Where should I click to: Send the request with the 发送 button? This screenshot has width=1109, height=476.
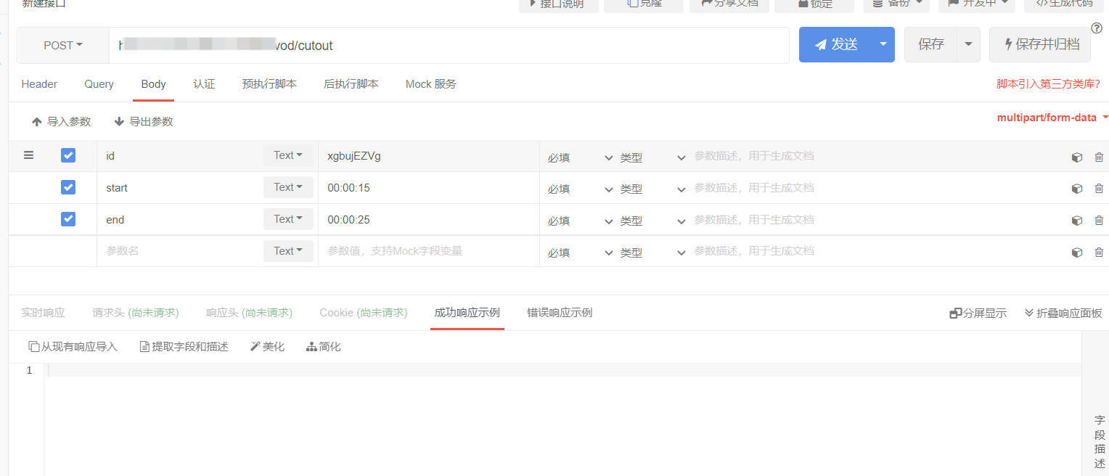click(835, 44)
